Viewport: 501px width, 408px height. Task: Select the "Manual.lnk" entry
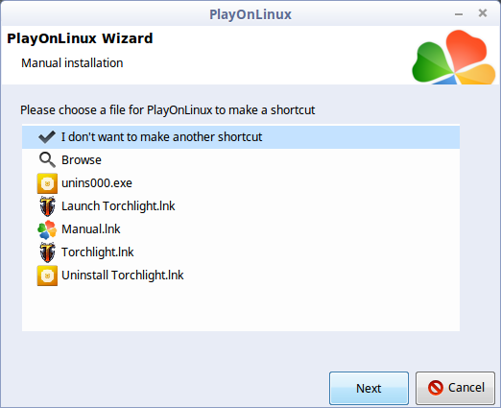coord(241,229)
